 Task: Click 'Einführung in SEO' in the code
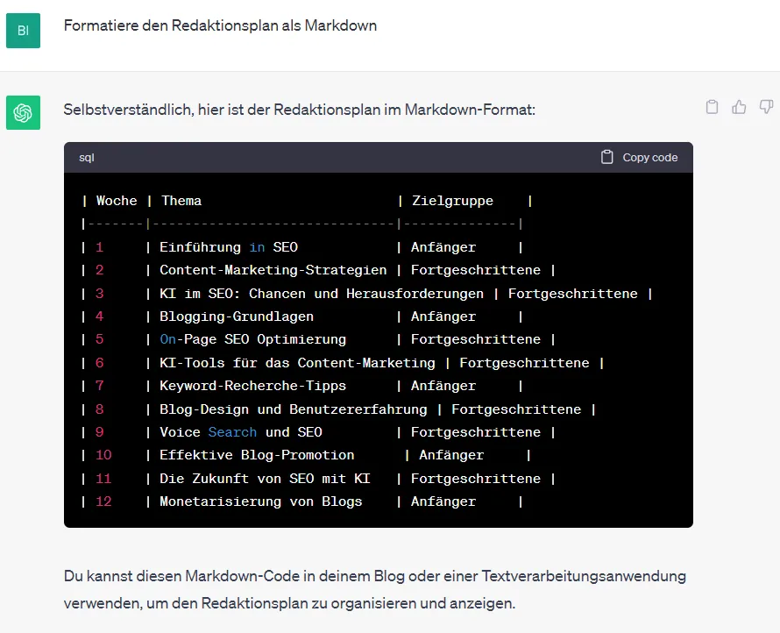pyautogui.click(x=229, y=247)
